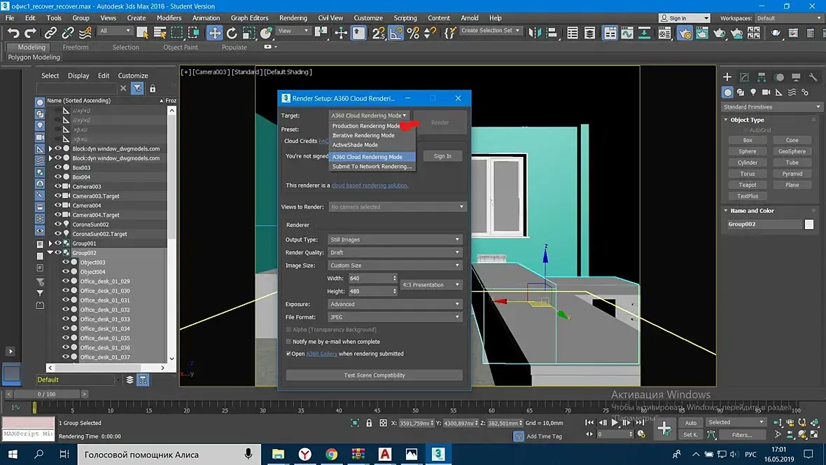Open the cloud based rendering solution link
Screen dimensions: 826x465
pos(370,186)
